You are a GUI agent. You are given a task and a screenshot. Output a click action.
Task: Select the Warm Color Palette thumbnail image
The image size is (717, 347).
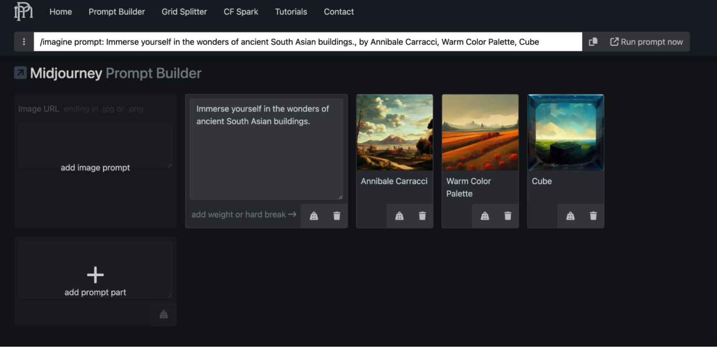[x=480, y=132]
